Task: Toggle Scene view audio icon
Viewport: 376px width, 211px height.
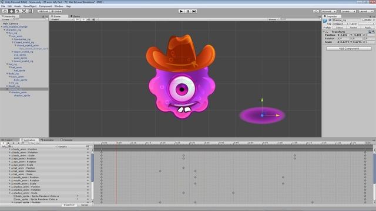Action: [x=88, y=19]
